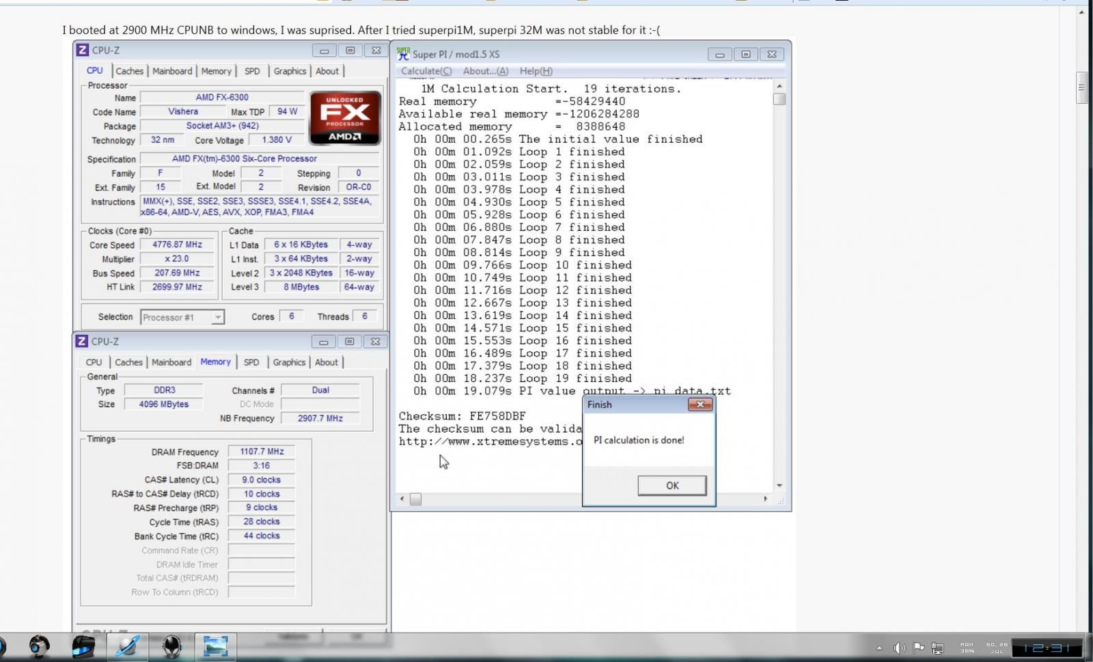Click the network tray icon

[x=938, y=648]
